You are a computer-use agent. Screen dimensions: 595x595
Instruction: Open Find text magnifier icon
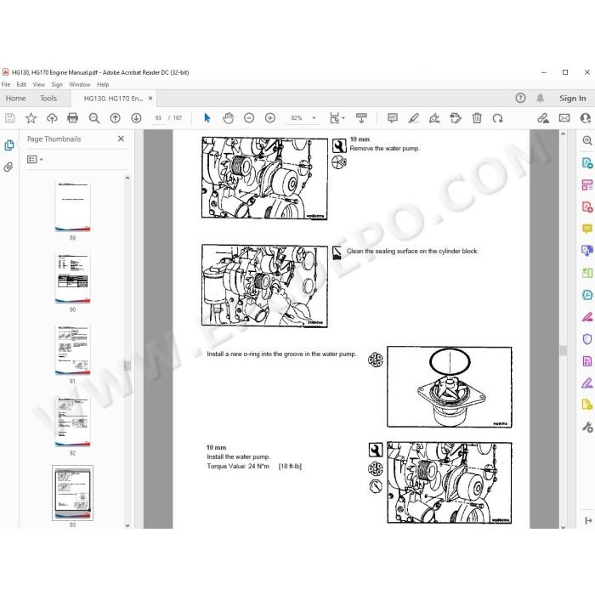tap(94, 118)
